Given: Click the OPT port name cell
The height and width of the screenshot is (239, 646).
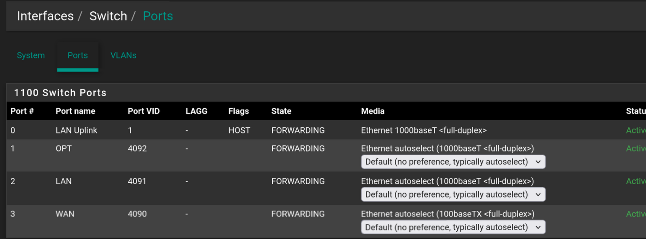Looking at the screenshot, I should pos(64,149).
